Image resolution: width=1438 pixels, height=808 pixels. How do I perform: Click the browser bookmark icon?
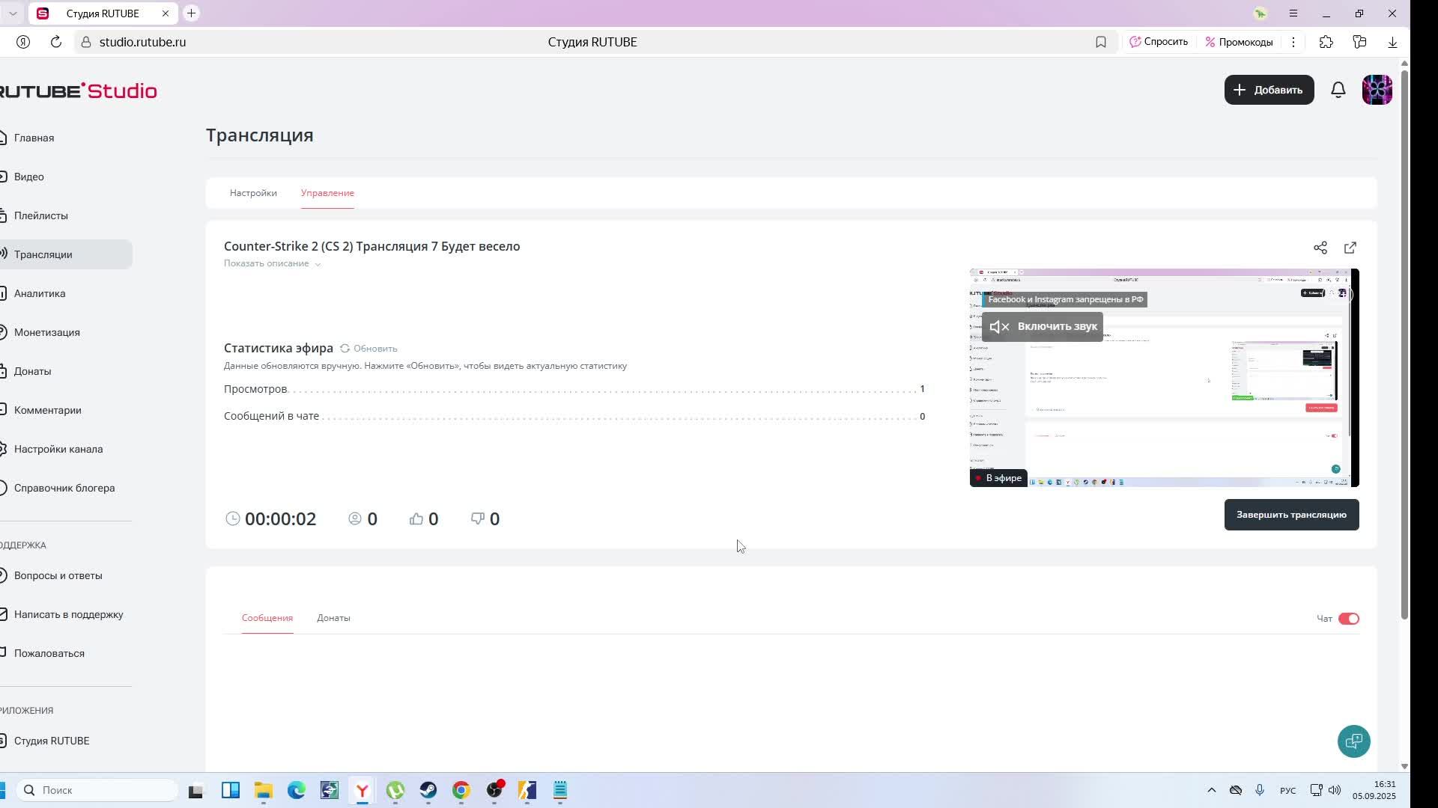pyautogui.click(x=1100, y=42)
